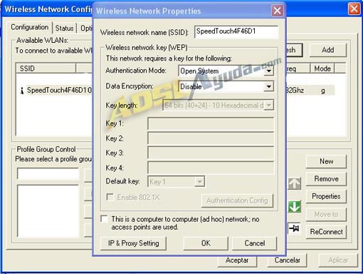Select the Configuration tab
Image resolution: width=363 pixels, height=274 pixels.
(30, 27)
